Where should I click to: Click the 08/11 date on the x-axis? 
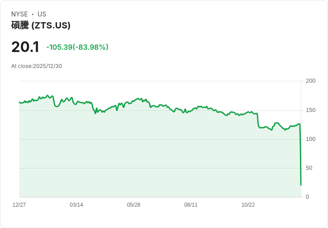(191, 205)
